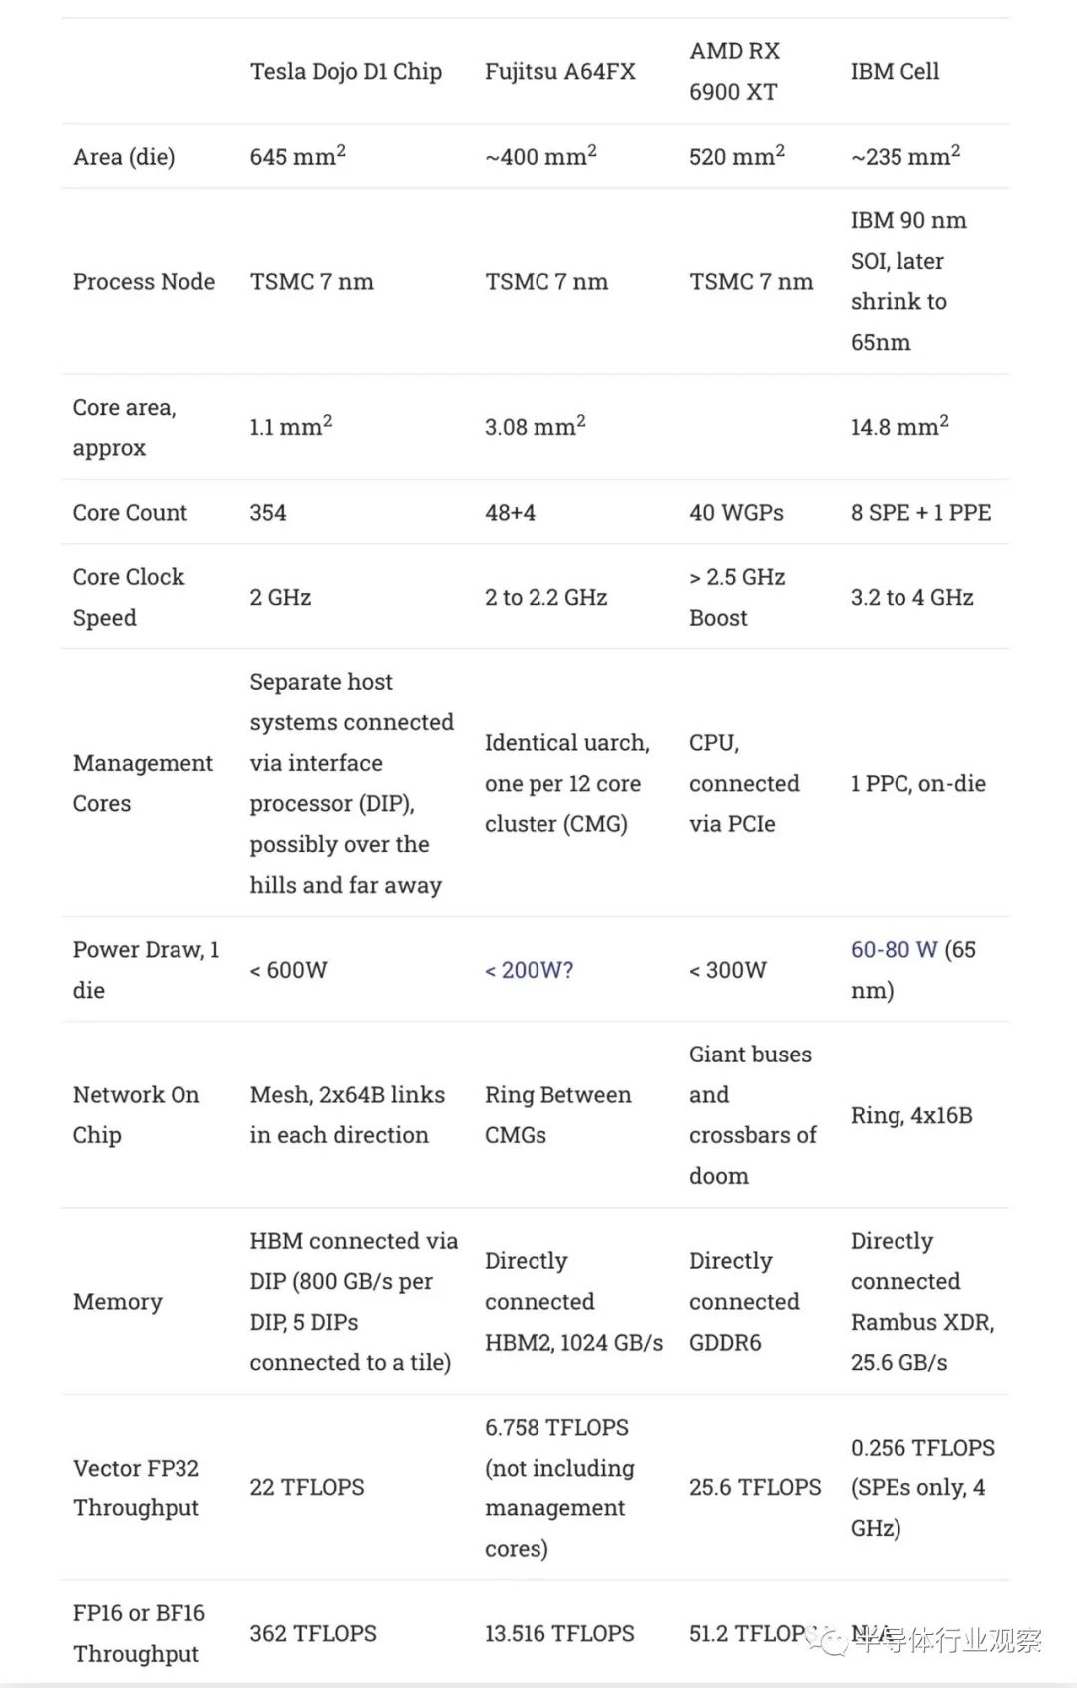1077x1688 pixels.
Task: Open the '< 200W?' Fujitsu power link
Action: (x=529, y=970)
